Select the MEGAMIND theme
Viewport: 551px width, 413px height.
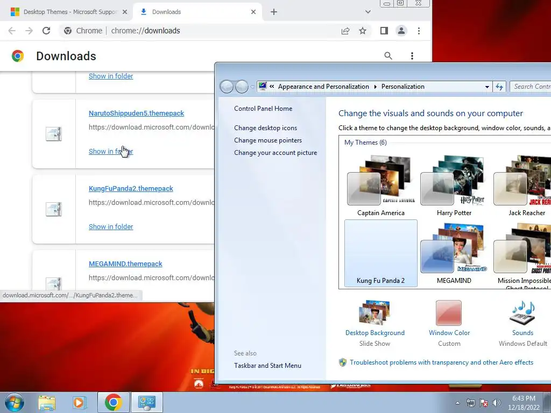(x=454, y=253)
